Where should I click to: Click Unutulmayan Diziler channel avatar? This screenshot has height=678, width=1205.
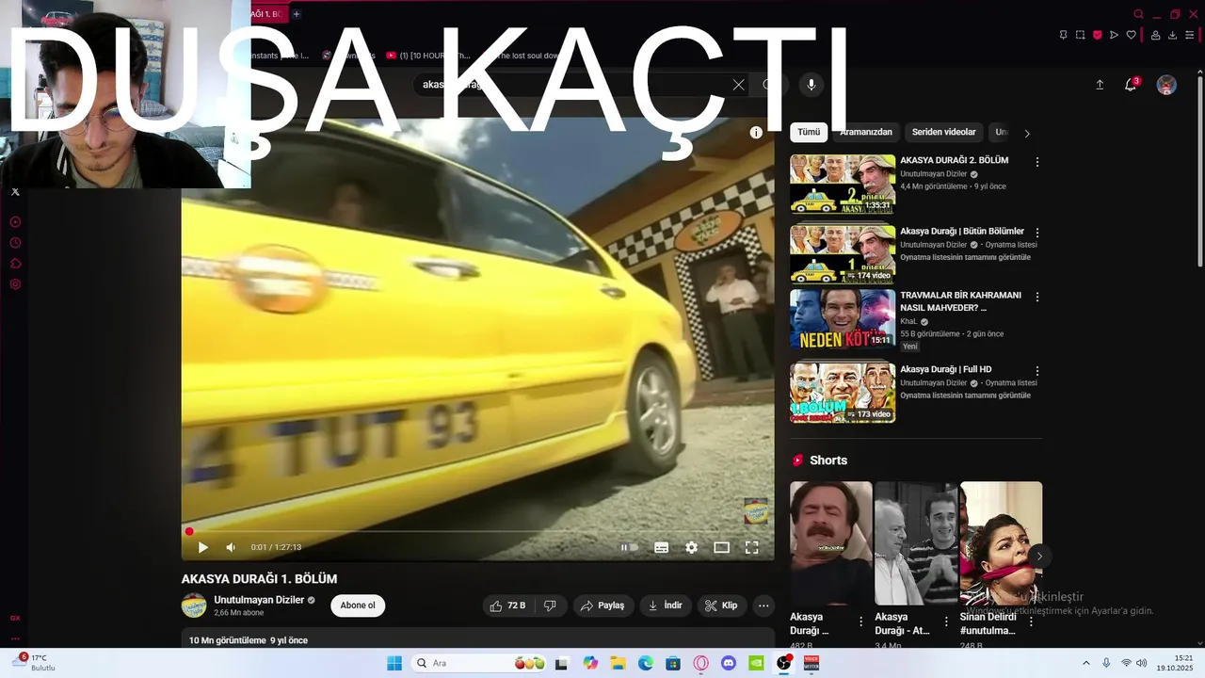tap(194, 605)
